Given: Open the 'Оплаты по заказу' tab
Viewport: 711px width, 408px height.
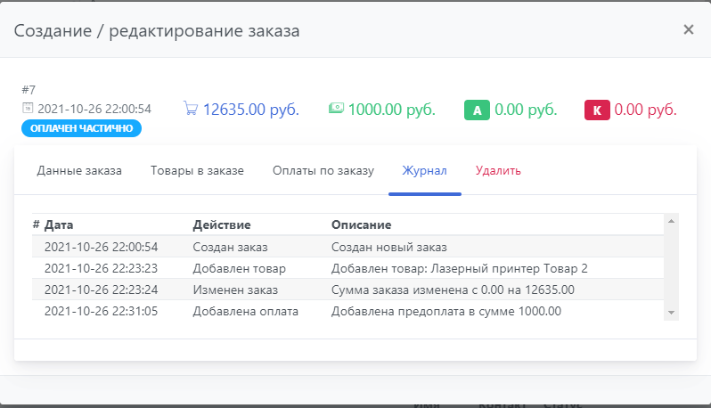Looking at the screenshot, I should tap(323, 170).
